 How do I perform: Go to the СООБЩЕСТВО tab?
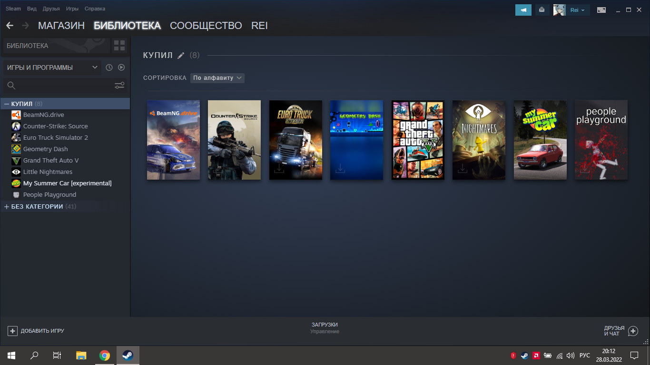(x=206, y=26)
